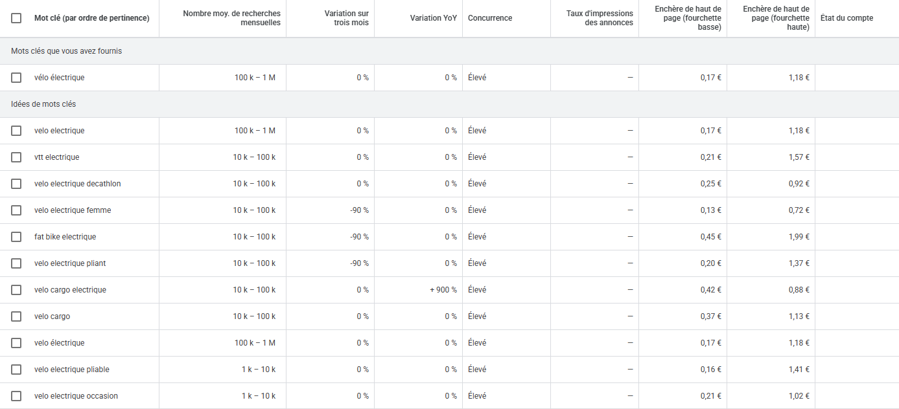Sort by 'Taux d'impressions des annonces' header

[x=599, y=18]
